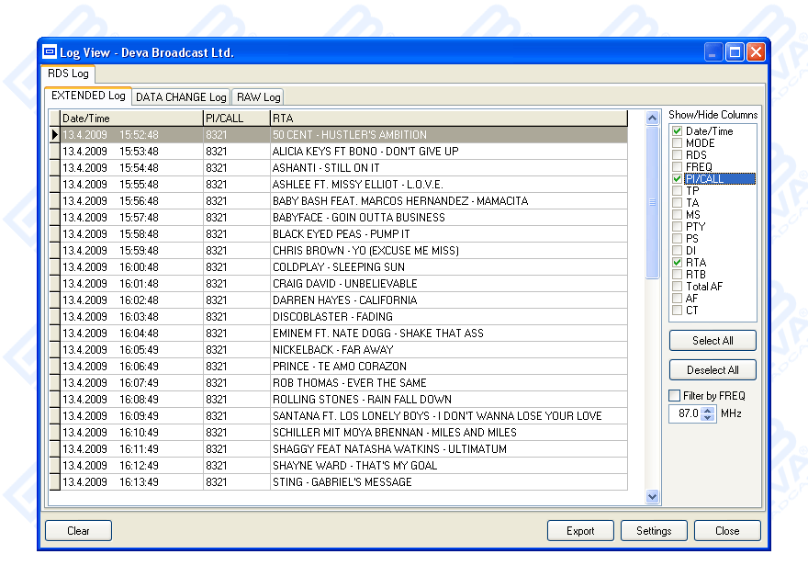Enable the MODE column checkbox
Viewport: 808px width, 588px height.
678,143
